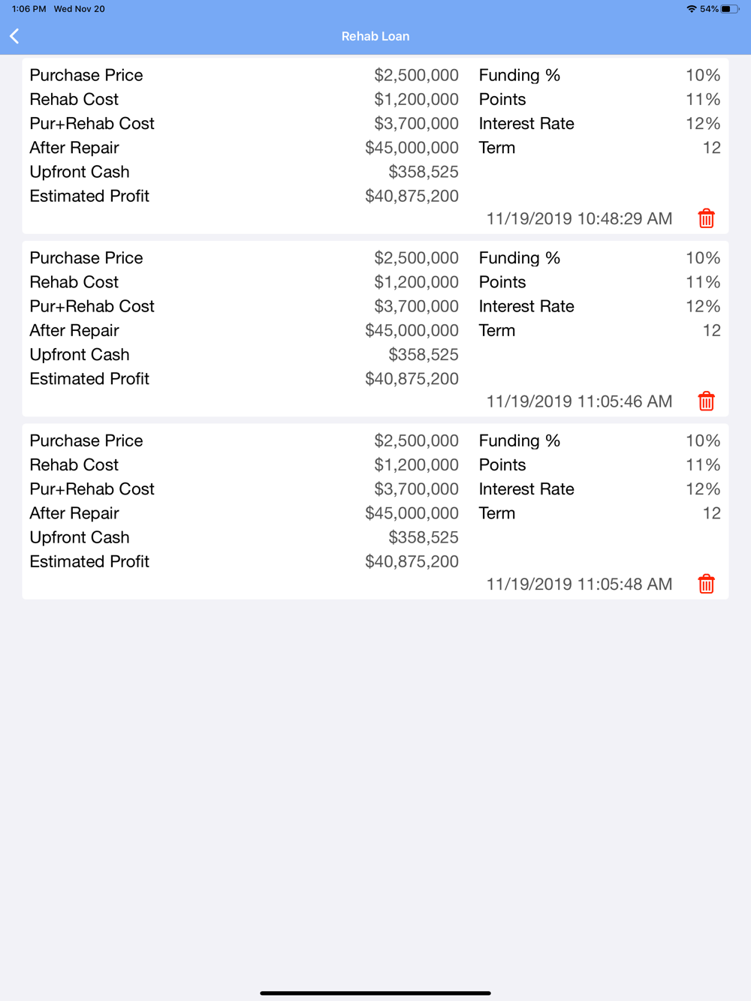Tap the 10:48:29 AM timestamp
Viewport: 751px width, 1001px height.
pos(579,218)
